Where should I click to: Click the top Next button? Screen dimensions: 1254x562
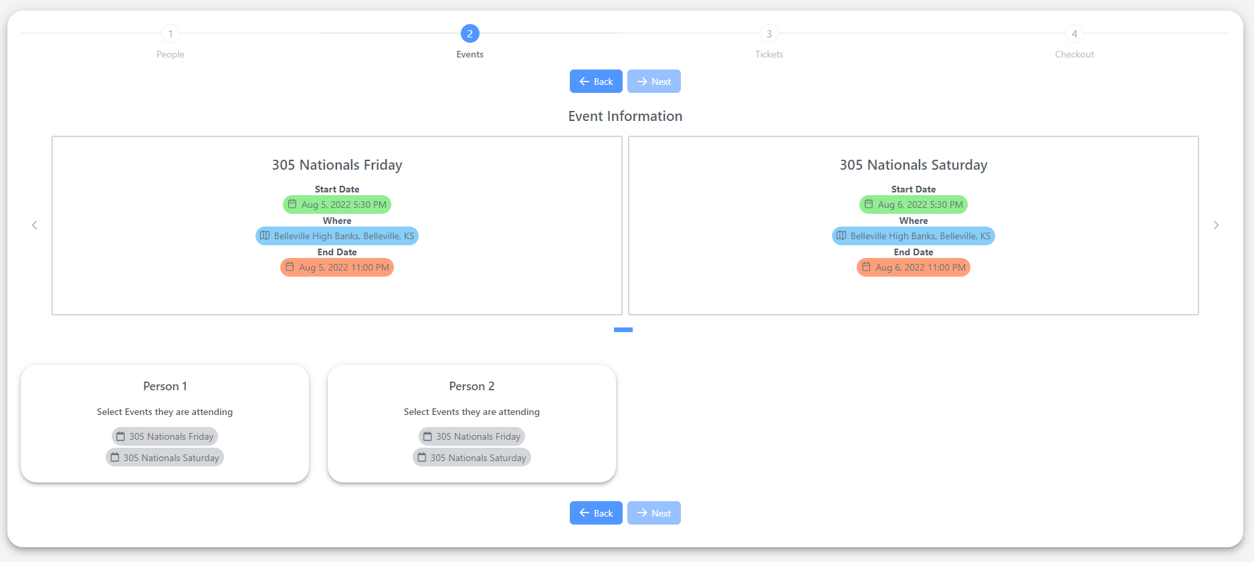point(654,82)
